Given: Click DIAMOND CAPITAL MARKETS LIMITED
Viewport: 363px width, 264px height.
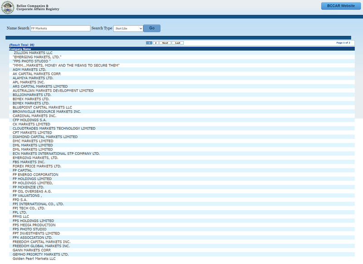Looking at the screenshot, I should (x=45, y=137).
